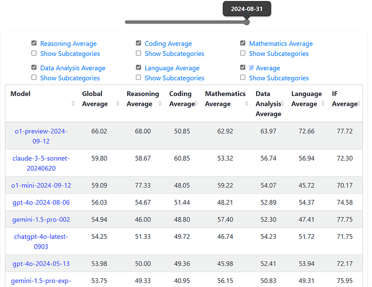
Task: Open the gpt-4o-2024-05-13 model link
Action: (x=41, y=263)
